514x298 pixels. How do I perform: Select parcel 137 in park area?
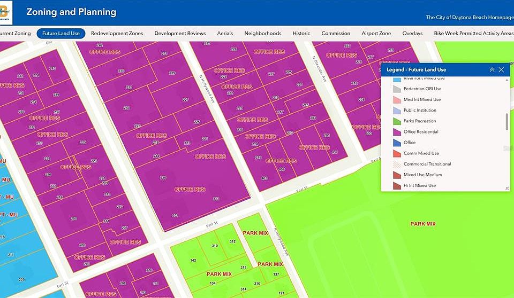click(x=276, y=275)
